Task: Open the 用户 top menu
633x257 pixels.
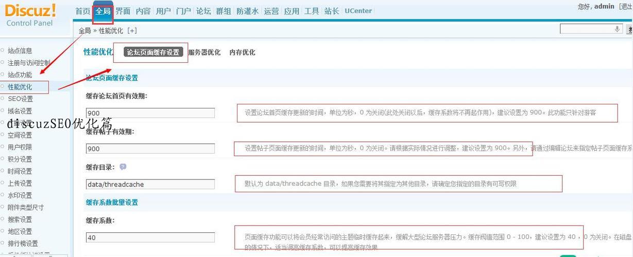Action: click(163, 11)
